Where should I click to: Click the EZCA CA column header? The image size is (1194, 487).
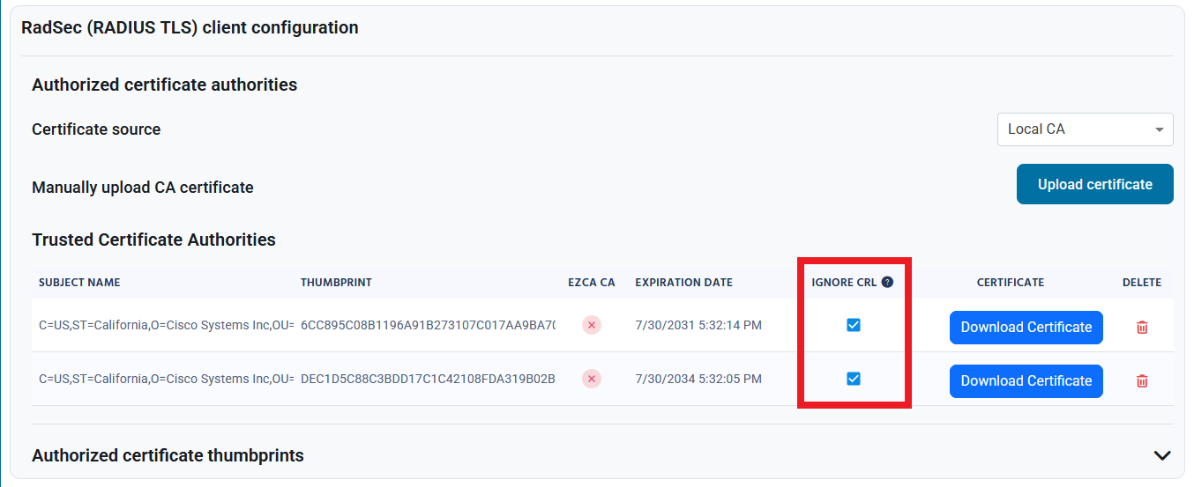592,283
